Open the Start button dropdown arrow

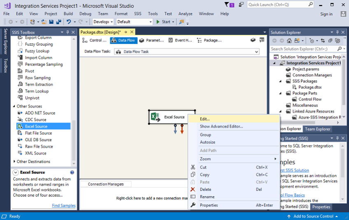click(x=173, y=22)
